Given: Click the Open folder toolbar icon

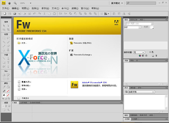Looking at the screenshot, I should (15, 14).
